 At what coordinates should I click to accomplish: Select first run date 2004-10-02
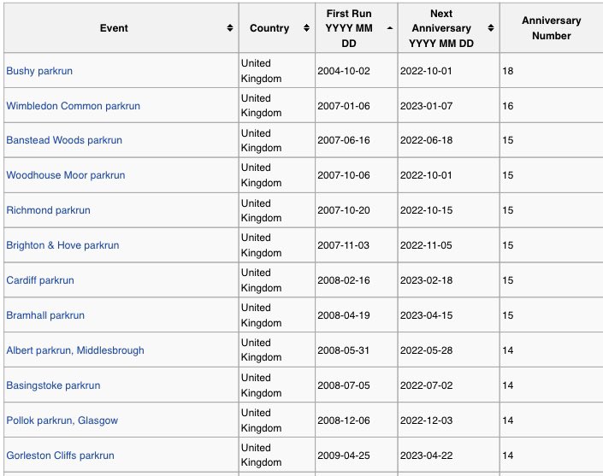pos(344,71)
